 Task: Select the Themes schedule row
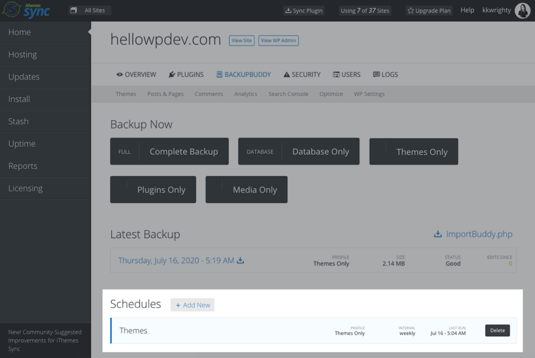tap(313, 330)
